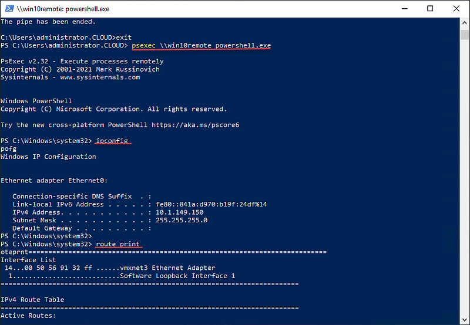Click the subnet mask value 255.255.255.0
470x325 pixels.
[x=181, y=220]
